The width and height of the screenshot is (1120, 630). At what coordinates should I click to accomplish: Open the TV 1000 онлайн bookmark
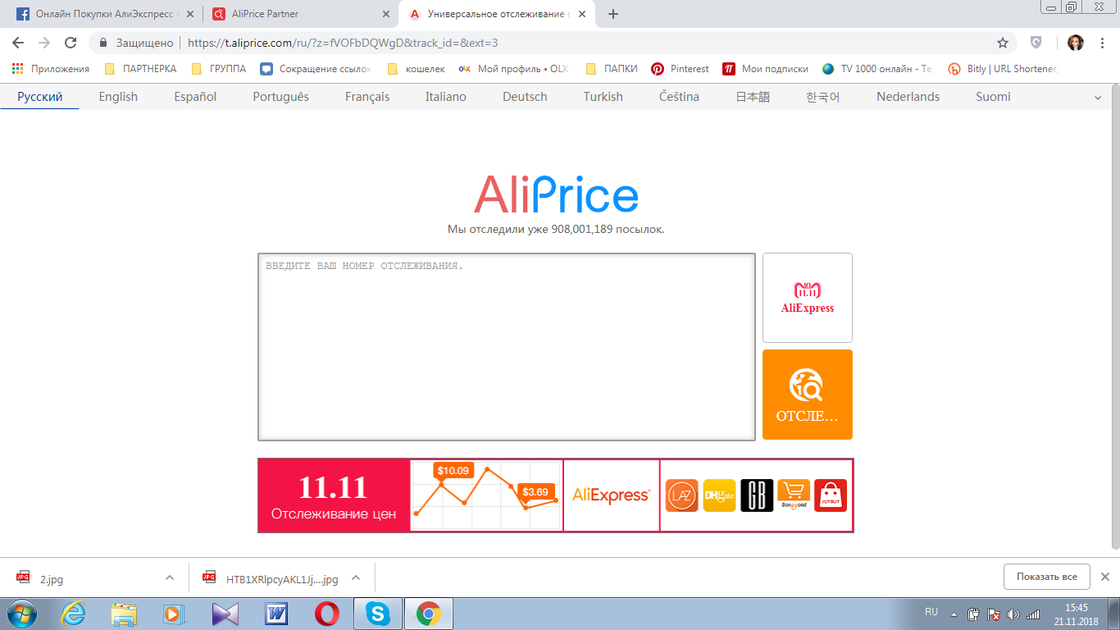(877, 69)
